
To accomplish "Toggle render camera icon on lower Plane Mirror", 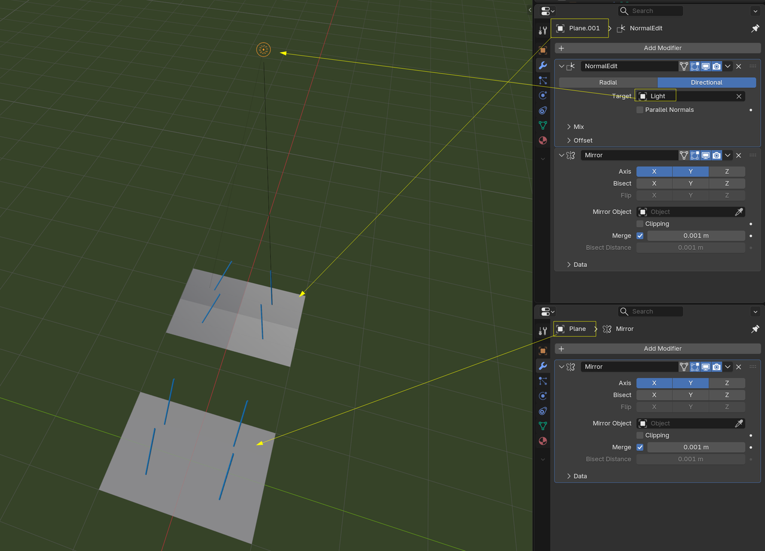I will (717, 367).
